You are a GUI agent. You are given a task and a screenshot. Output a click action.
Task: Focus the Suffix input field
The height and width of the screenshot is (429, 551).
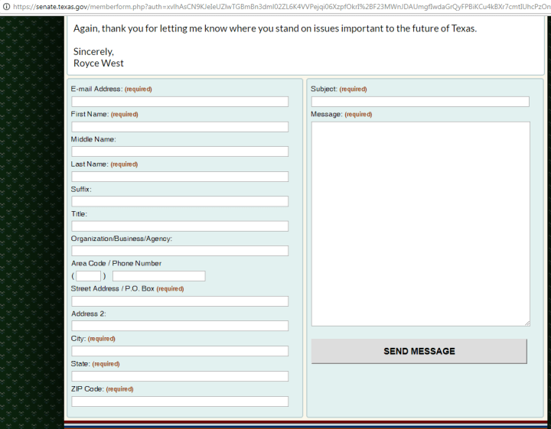(x=180, y=201)
